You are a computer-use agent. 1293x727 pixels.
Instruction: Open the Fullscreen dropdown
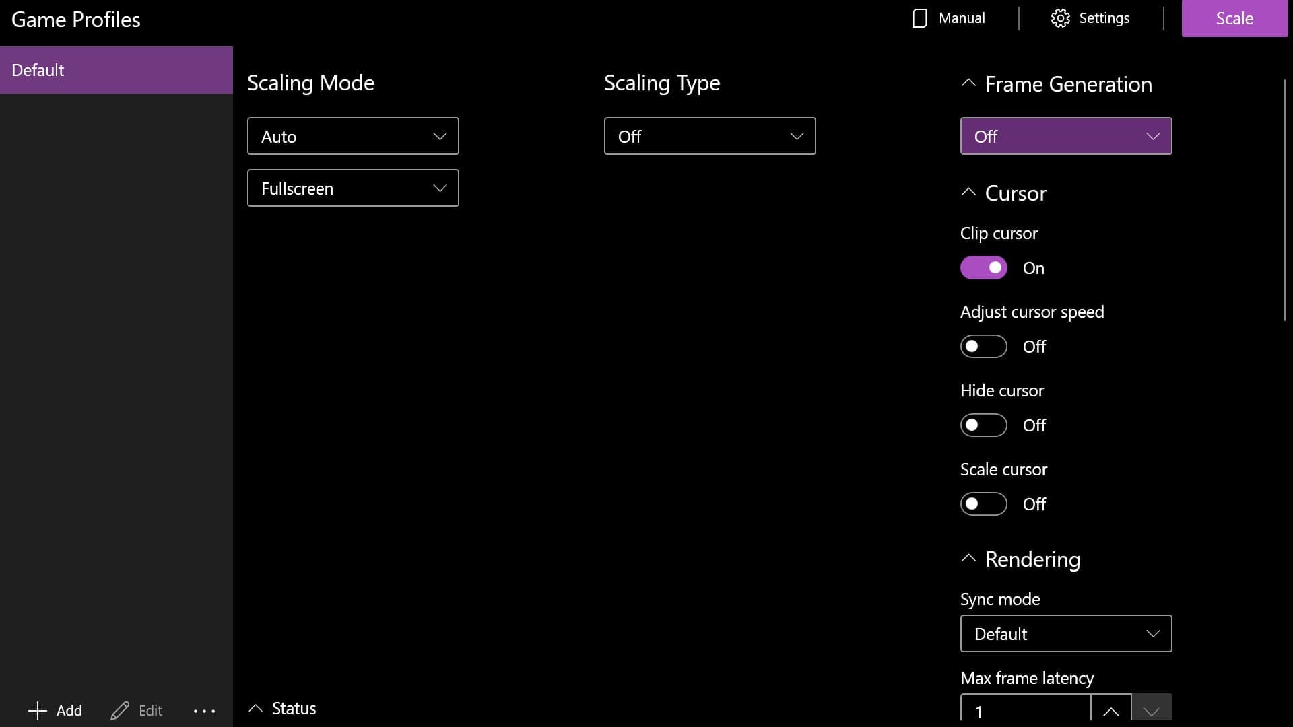point(353,188)
